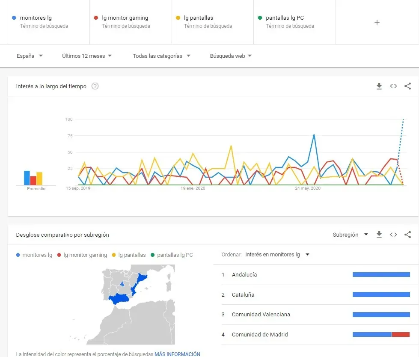Click the green dot of pantallas lg PC term
Image resolution: width=419 pixels, height=357 pixels.
pyautogui.click(x=260, y=18)
